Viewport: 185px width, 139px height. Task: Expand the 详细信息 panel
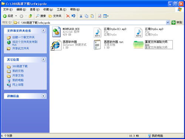pos(43,96)
